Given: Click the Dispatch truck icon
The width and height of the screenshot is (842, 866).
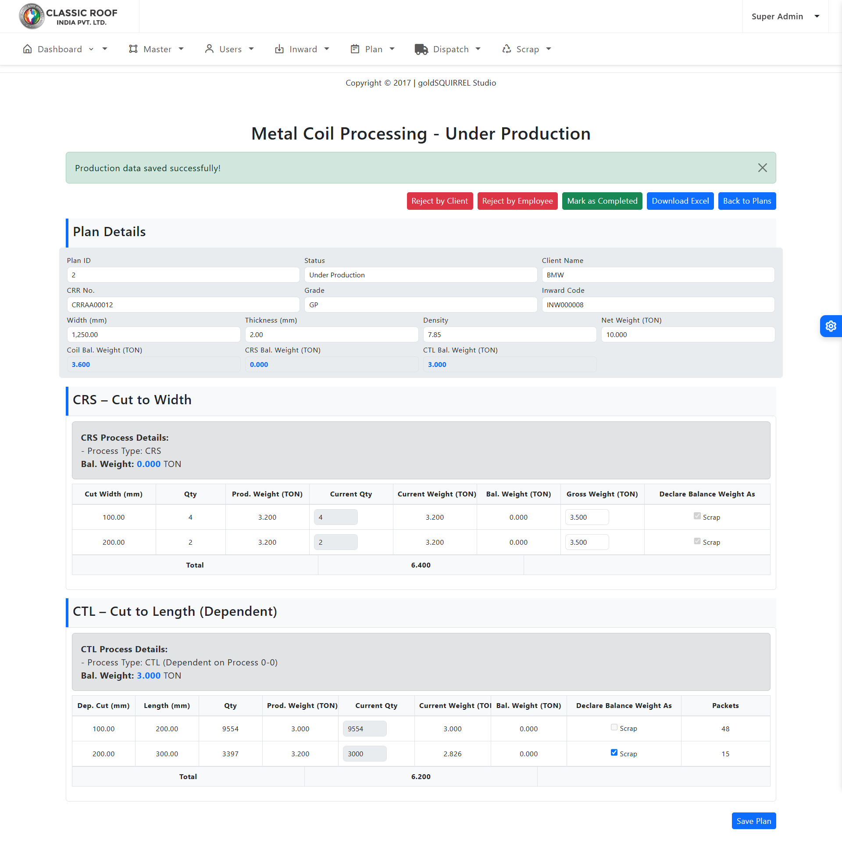Looking at the screenshot, I should [421, 49].
